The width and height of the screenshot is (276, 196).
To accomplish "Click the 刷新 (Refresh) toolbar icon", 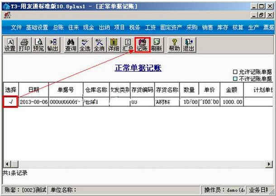I will click(x=156, y=44).
